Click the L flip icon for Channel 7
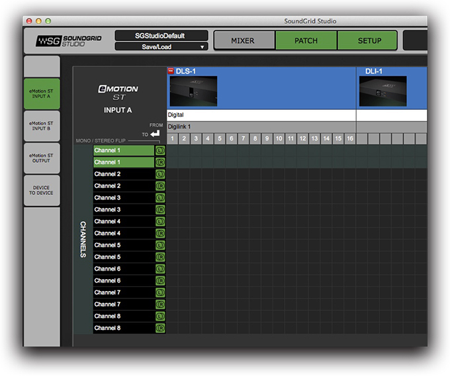The width and height of the screenshot is (450, 379). pyautogui.click(x=160, y=292)
